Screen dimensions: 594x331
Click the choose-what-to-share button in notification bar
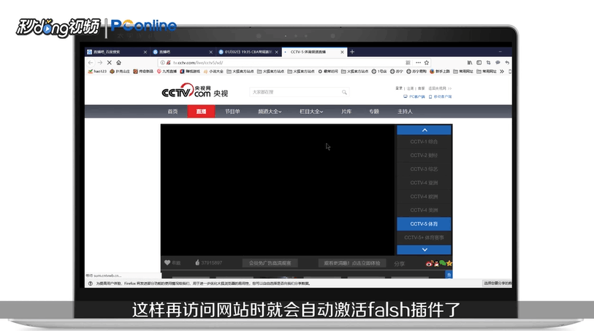497,283
